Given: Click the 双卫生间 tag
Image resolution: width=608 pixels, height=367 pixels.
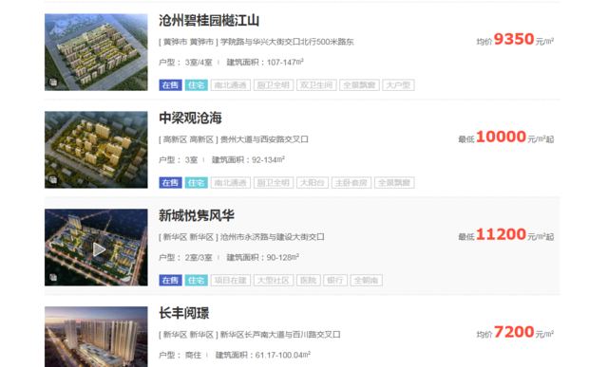Looking at the screenshot, I should pos(316,85).
